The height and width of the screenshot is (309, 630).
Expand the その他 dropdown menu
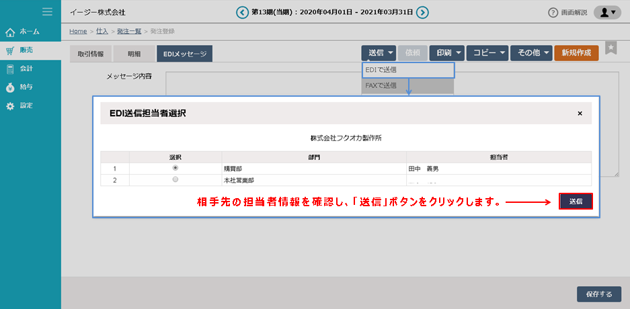point(531,53)
